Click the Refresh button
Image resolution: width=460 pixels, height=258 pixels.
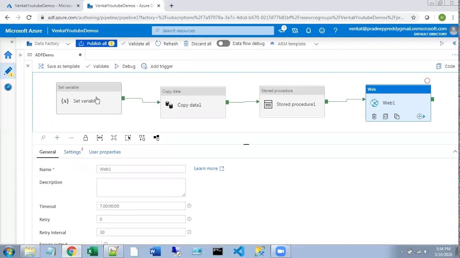(x=166, y=44)
